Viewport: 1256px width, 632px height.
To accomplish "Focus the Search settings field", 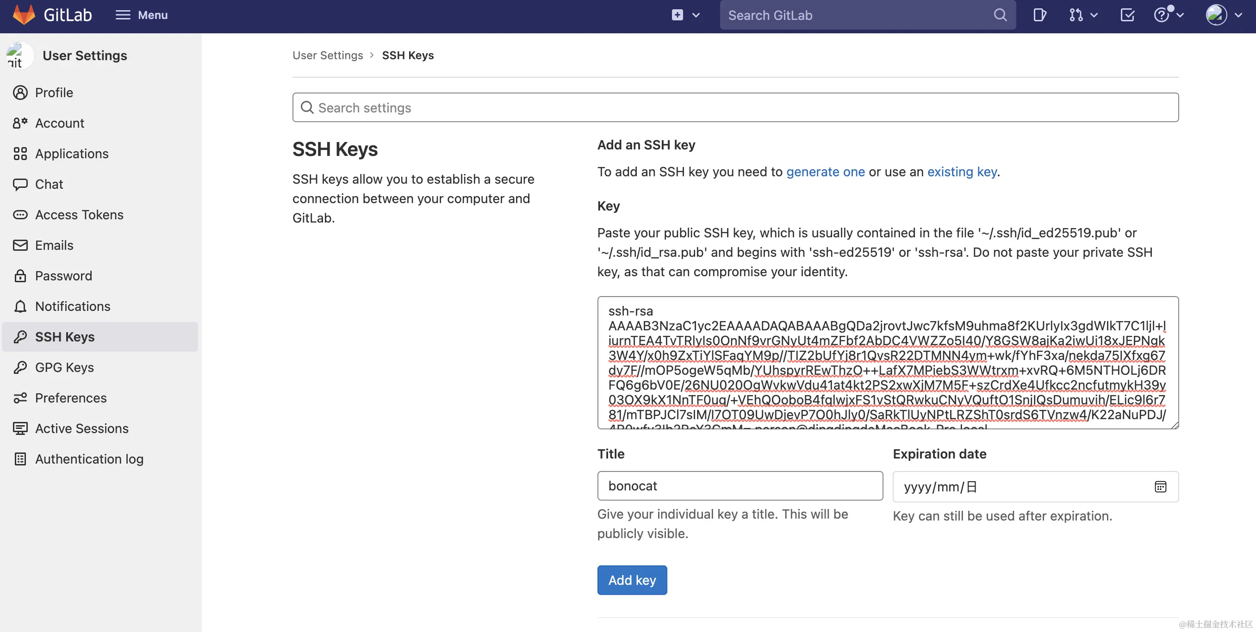I will pos(735,107).
